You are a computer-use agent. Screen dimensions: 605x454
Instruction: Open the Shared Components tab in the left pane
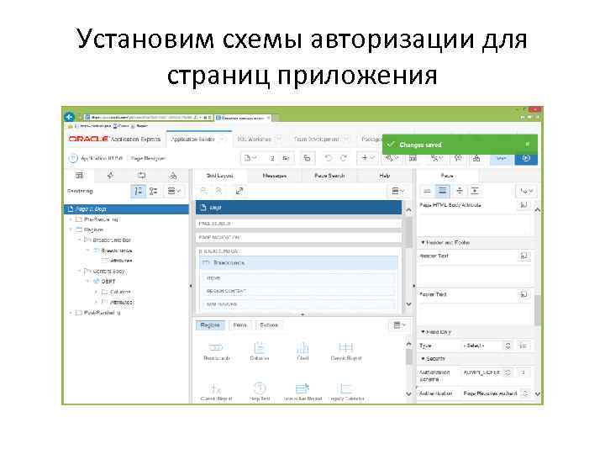coord(173,176)
